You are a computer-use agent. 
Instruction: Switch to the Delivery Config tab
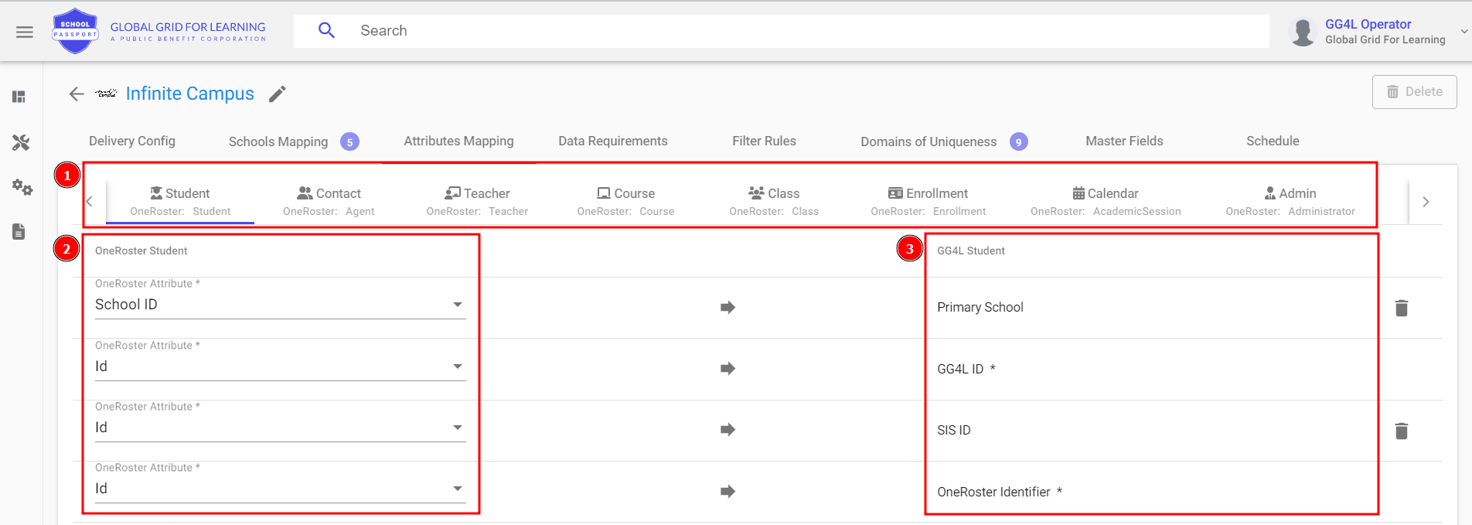pyautogui.click(x=132, y=141)
